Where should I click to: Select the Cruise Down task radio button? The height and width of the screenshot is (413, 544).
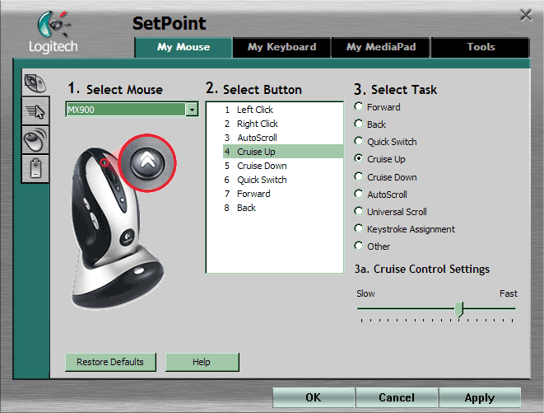pos(358,176)
